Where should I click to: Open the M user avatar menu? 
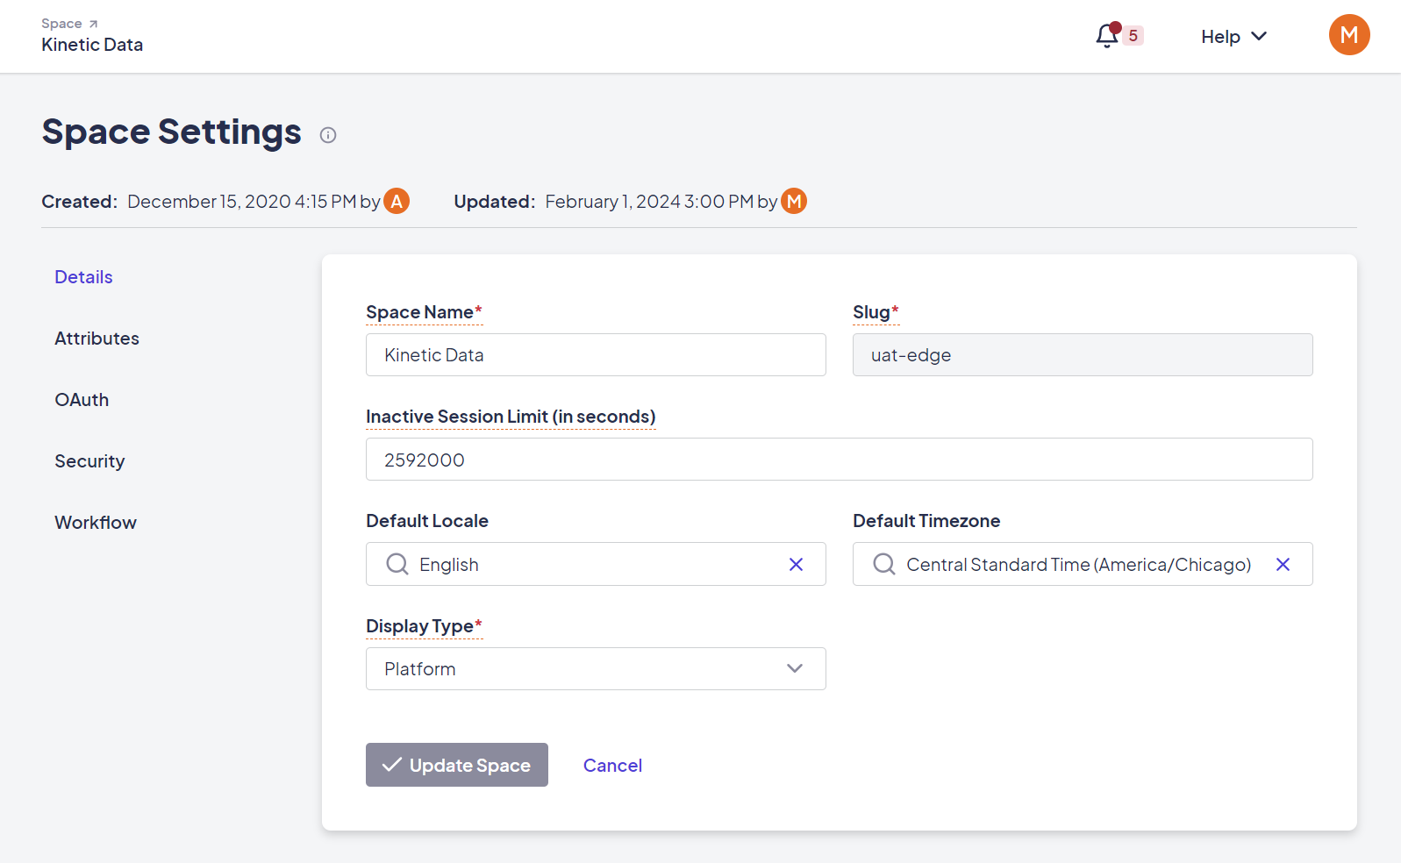(x=1349, y=35)
